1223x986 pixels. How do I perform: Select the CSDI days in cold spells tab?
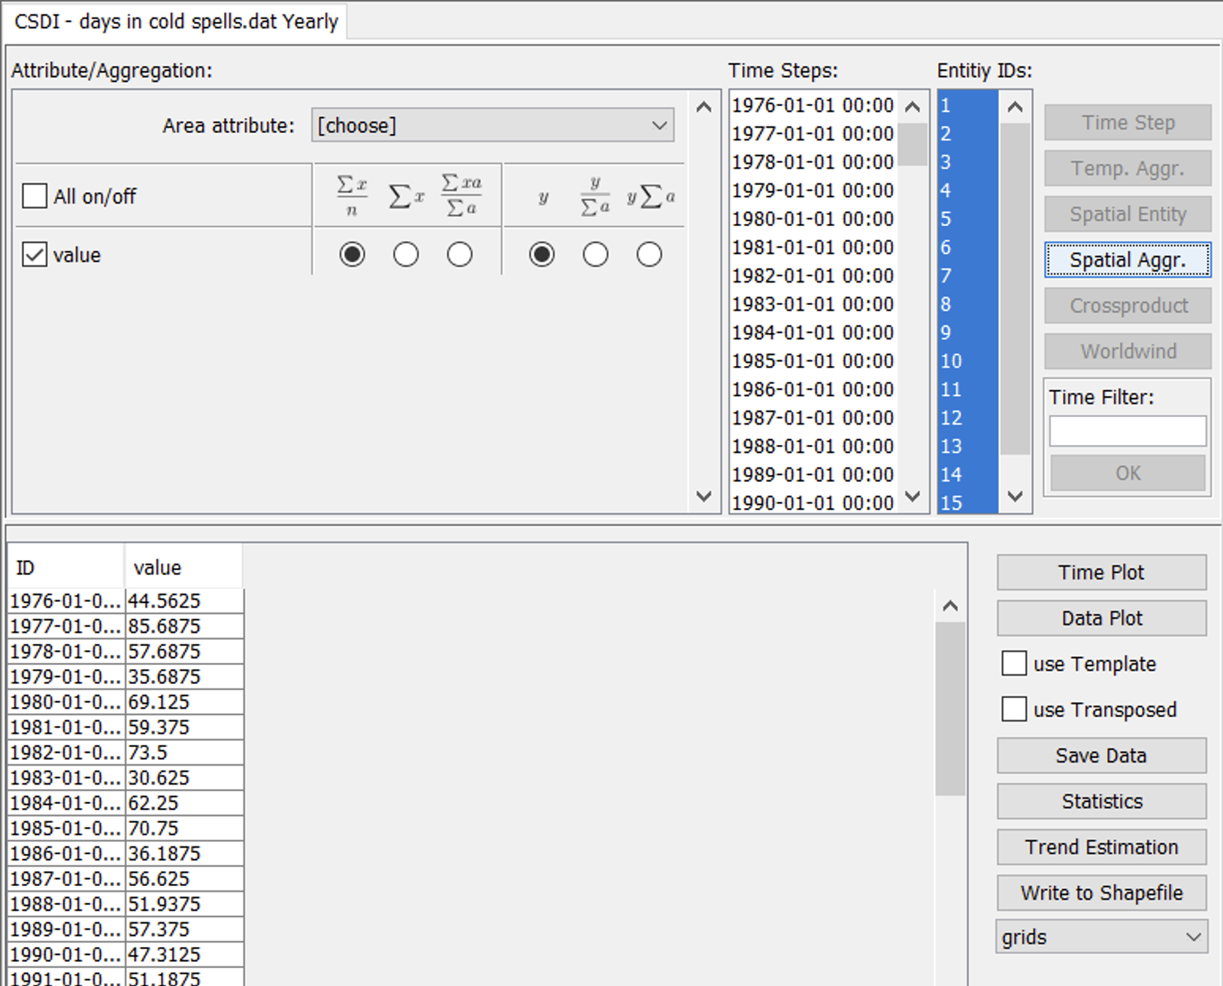176,22
